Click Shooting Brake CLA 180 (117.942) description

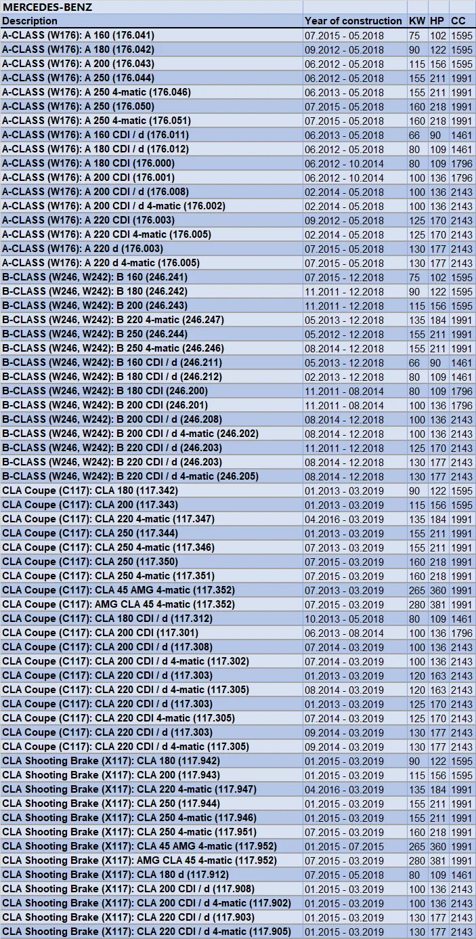tap(151, 761)
